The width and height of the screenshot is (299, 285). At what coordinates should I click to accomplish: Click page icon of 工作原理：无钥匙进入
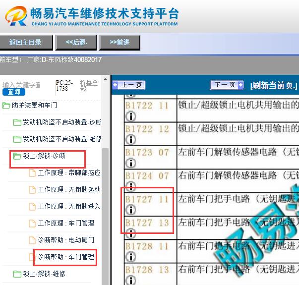(32, 207)
